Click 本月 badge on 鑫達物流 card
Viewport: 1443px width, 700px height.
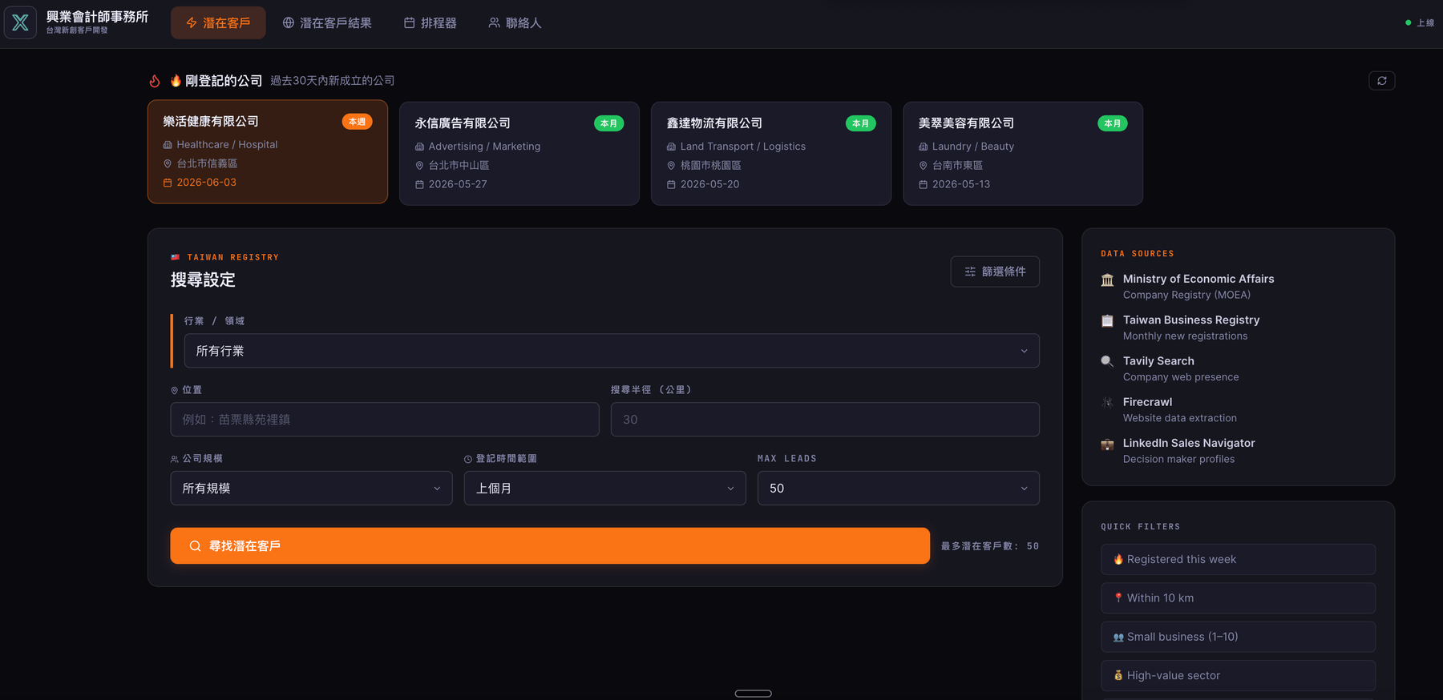[861, 123]
